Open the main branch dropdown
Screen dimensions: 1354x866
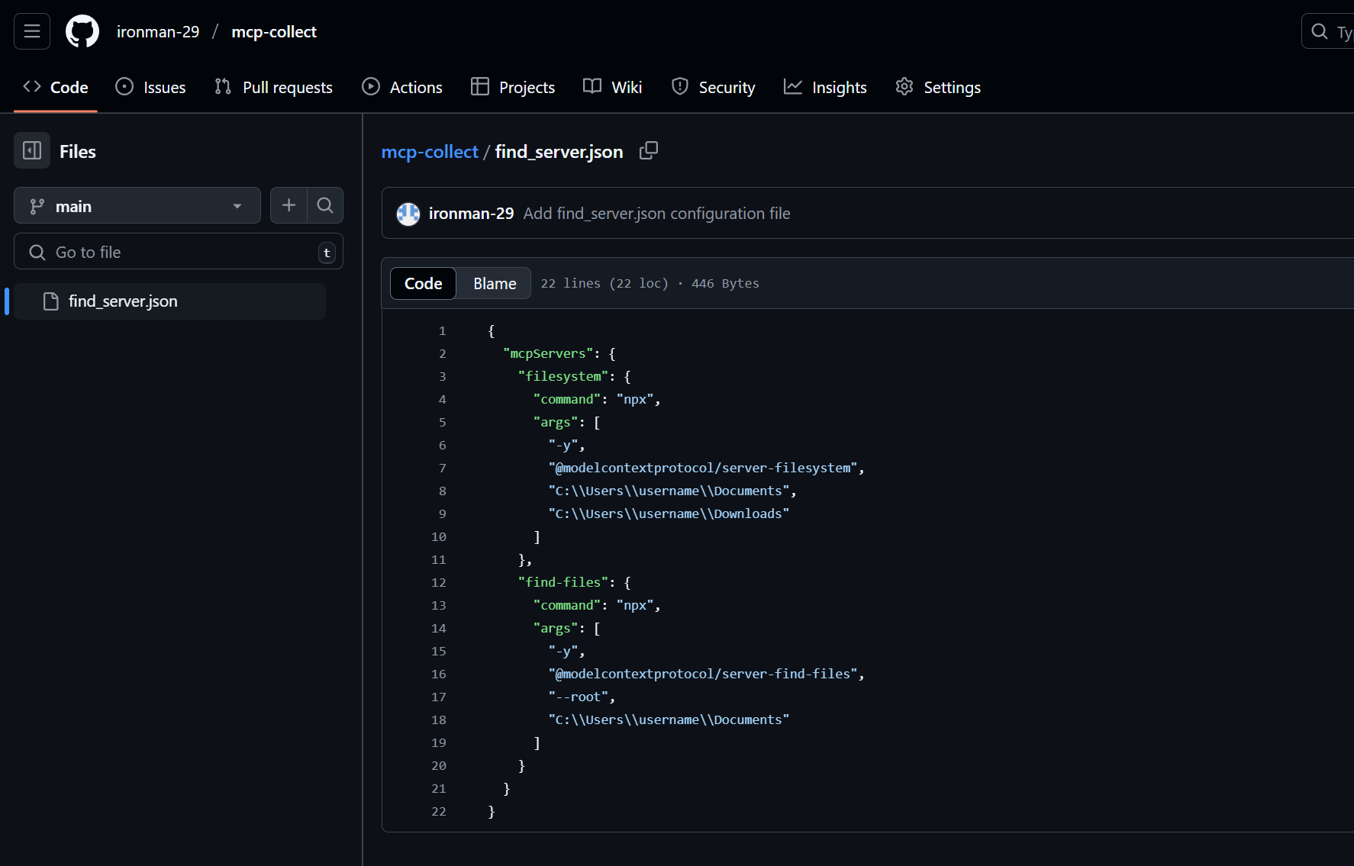coord(137,206)
